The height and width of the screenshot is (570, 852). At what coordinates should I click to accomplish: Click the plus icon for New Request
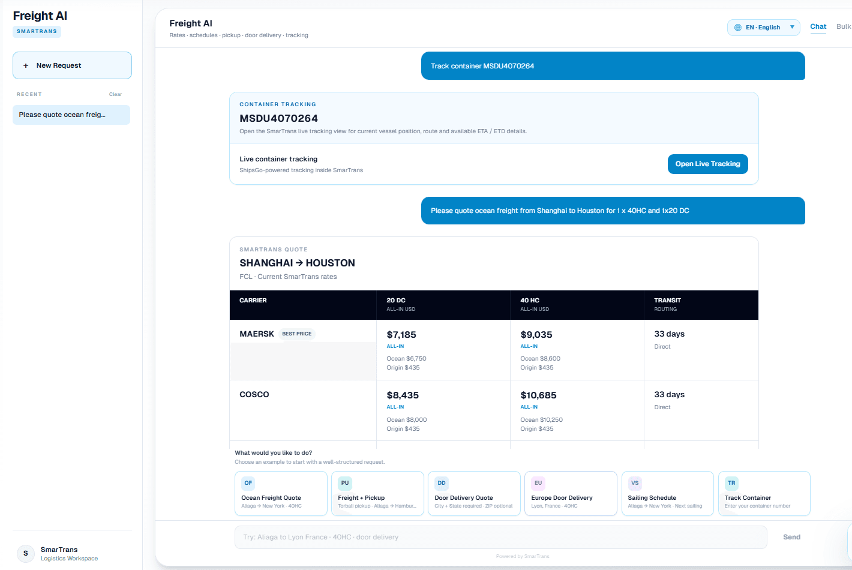pos(26,65)
